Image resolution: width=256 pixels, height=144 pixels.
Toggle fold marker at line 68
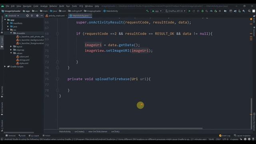[58, 34]
